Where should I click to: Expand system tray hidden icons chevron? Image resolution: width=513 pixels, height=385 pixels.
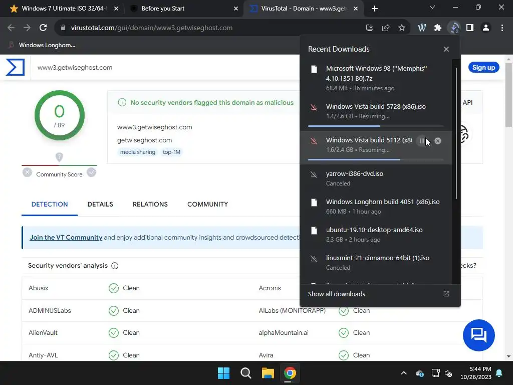(404, 373)
